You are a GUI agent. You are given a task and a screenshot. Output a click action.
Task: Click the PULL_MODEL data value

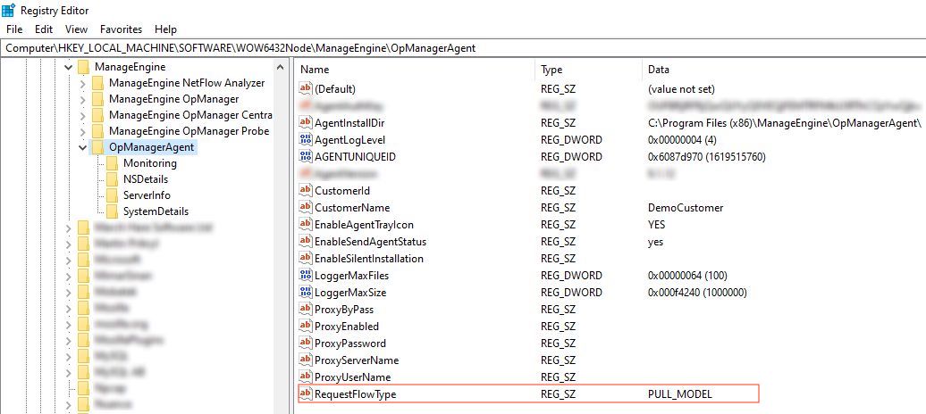point(679,394)
